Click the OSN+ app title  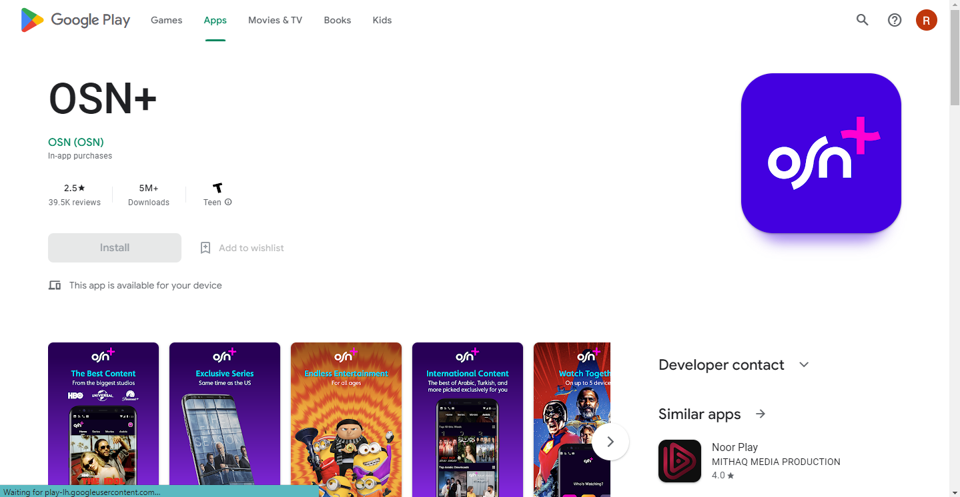(x=103, y=99)
